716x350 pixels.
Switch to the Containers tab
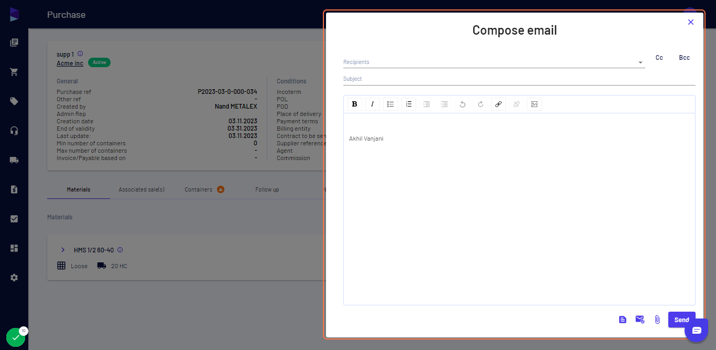204,189
